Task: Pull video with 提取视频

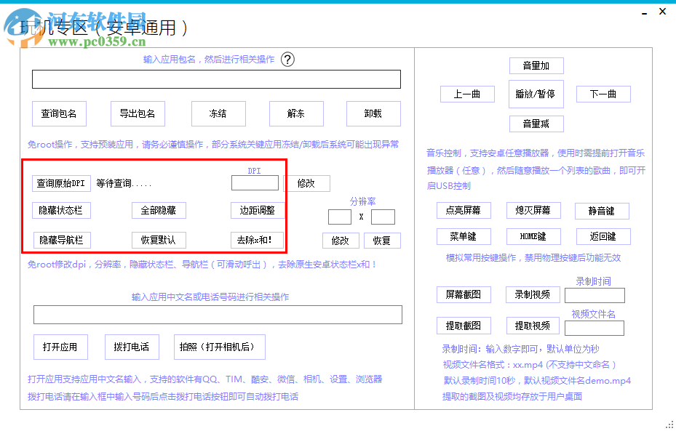Action: point(533,326)
